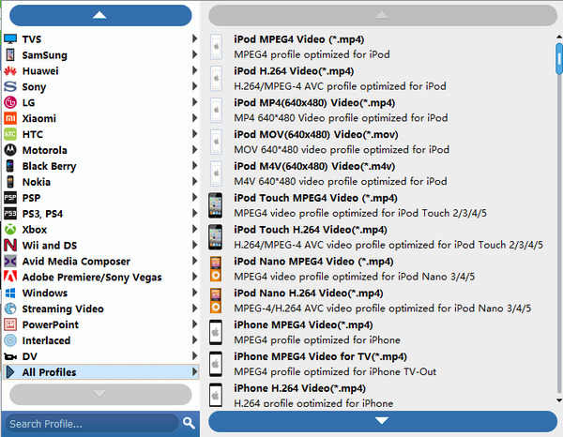Expand the Streaming Video submenu arrow

(194, 309)
